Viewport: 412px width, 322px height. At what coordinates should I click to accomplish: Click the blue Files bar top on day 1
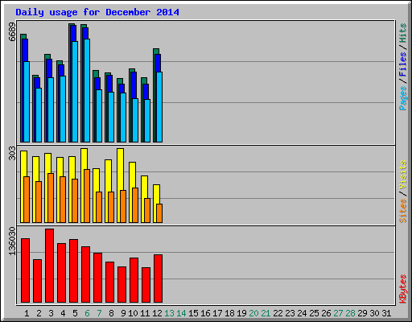[25, 50]
